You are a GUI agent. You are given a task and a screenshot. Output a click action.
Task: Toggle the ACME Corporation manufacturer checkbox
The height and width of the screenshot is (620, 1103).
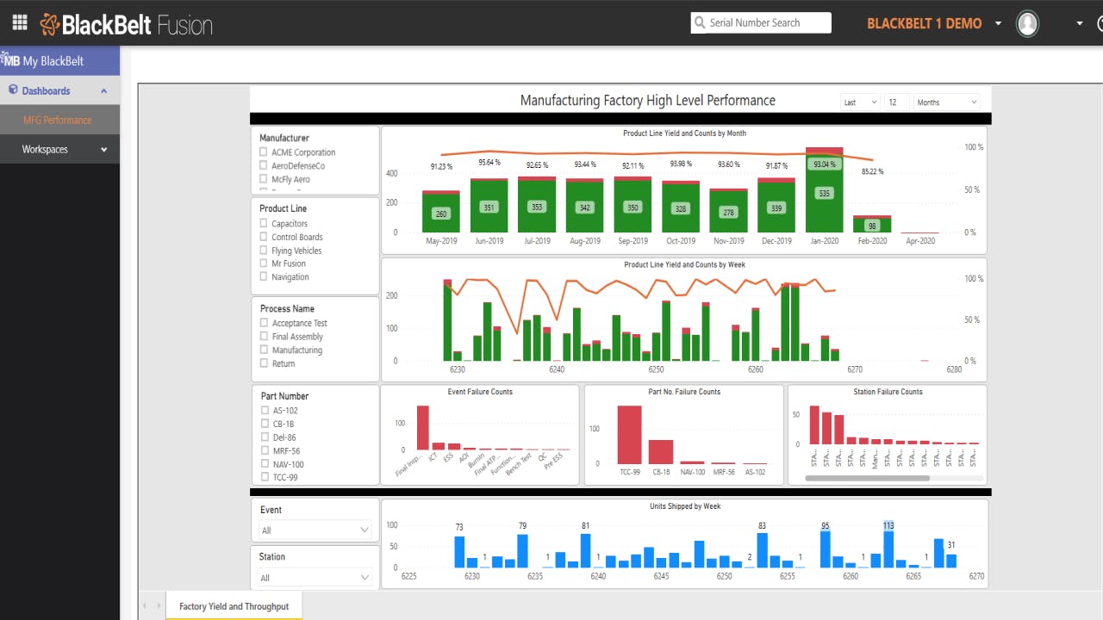point(264,152)
